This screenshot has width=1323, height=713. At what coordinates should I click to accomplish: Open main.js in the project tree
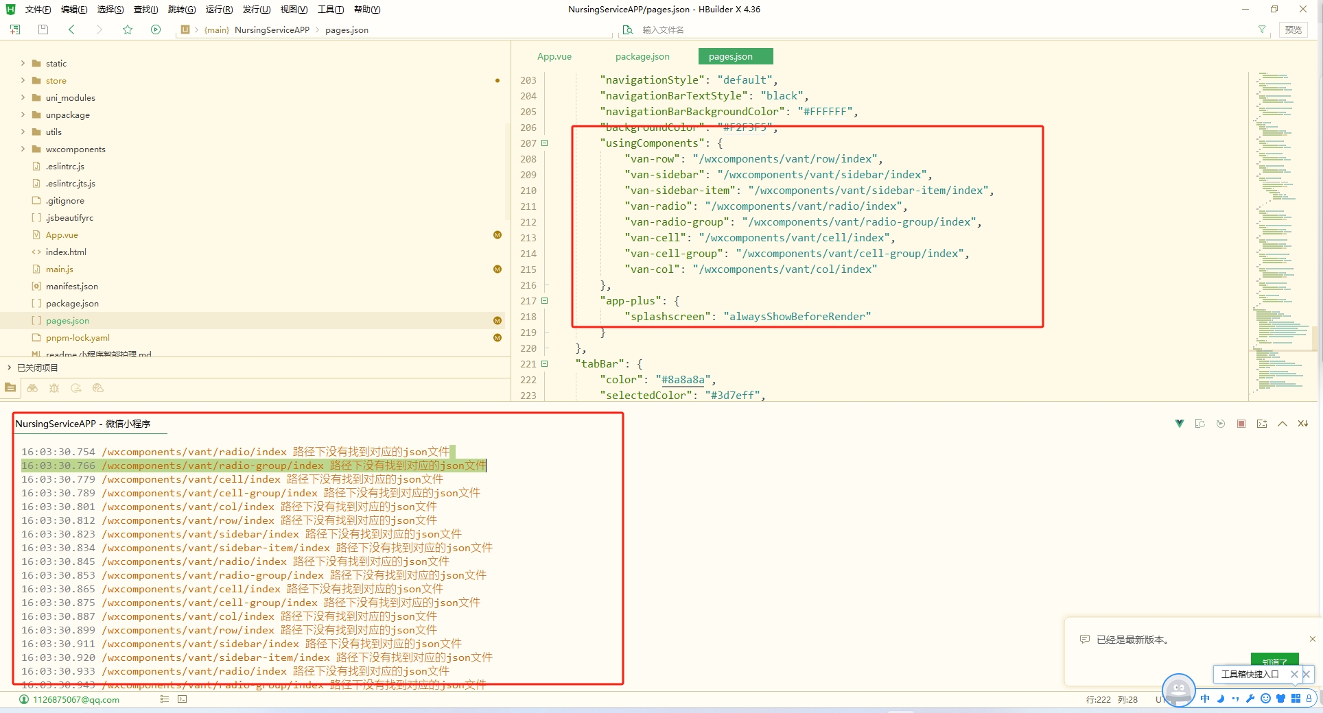(60, 269)
